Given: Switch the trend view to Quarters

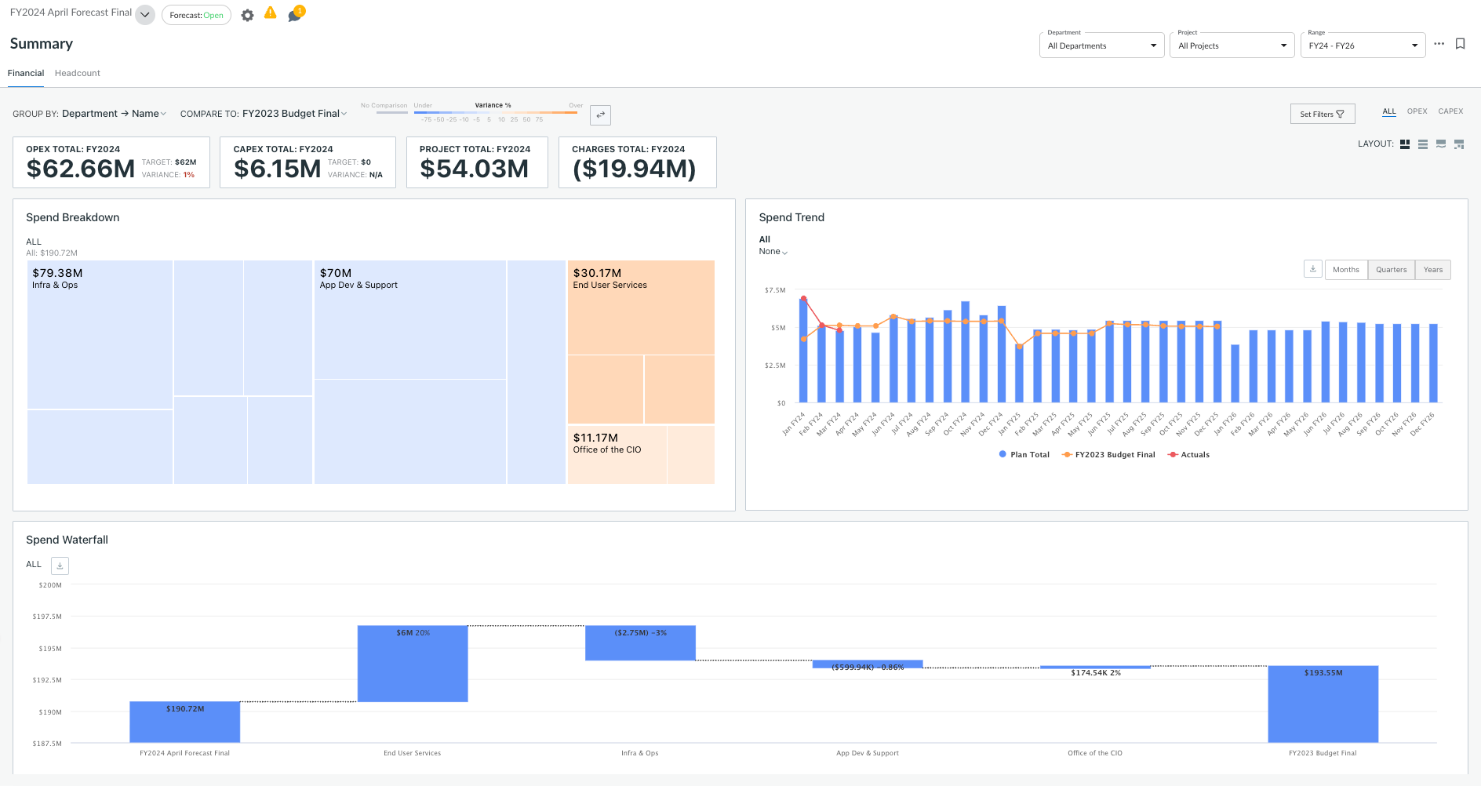Looking at the screenshot, I should 1391,270.
